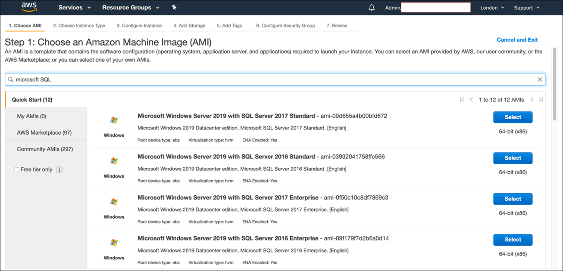Click the pin favorites star icon
This screenshot has width=563, height=271.
[174, 7]
